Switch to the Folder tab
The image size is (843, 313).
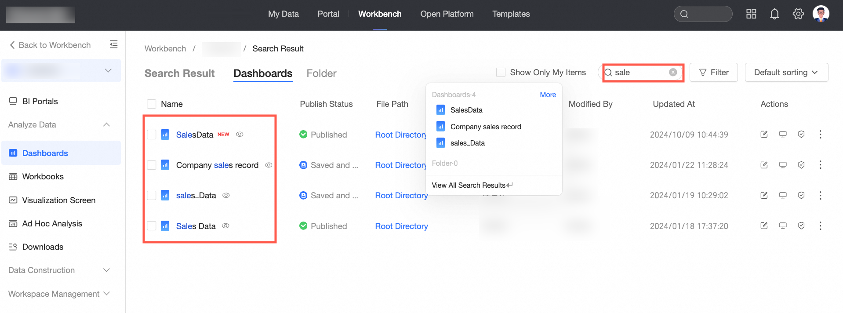321,73
